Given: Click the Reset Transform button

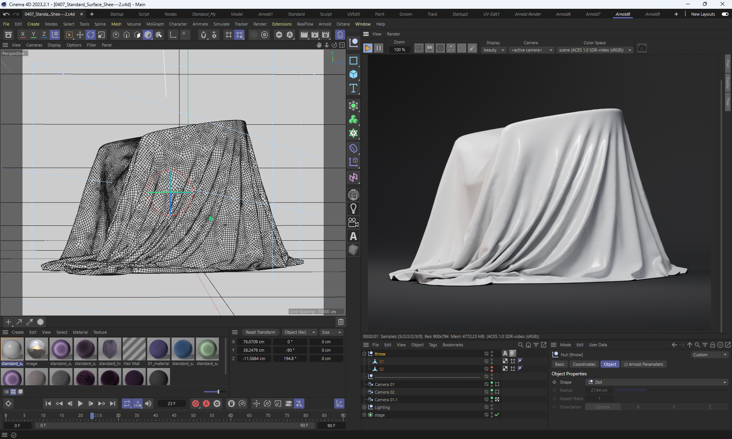Looking at the screenshot, I should (x=260, y=332).
